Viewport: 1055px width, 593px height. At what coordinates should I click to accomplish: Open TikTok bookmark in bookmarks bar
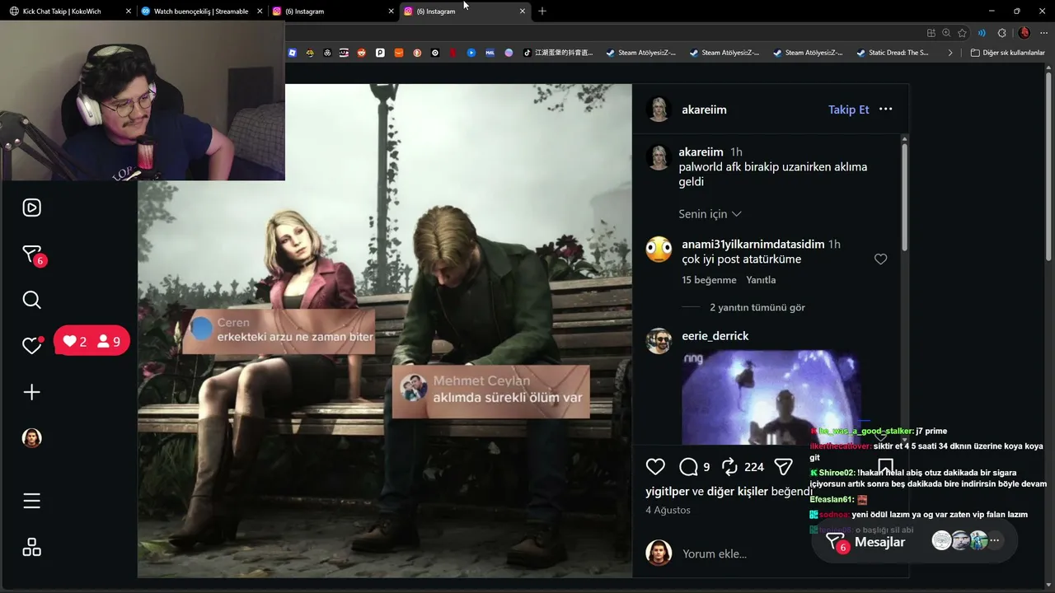[x=559, y=53]
